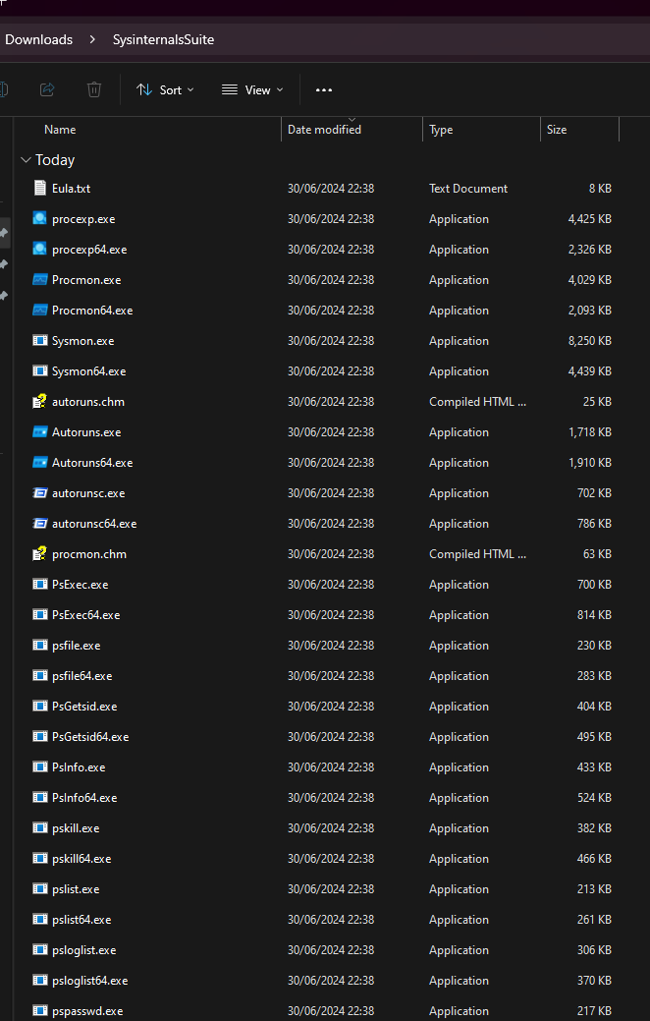
Task: Click the SysinternalsSuite breadcrumb segment
Action: [163, 39]
